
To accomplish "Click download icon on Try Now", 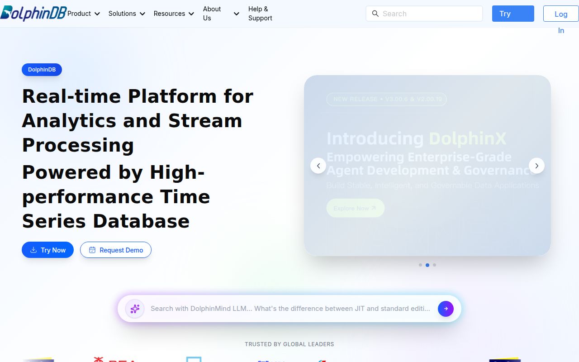I will 33,250.
